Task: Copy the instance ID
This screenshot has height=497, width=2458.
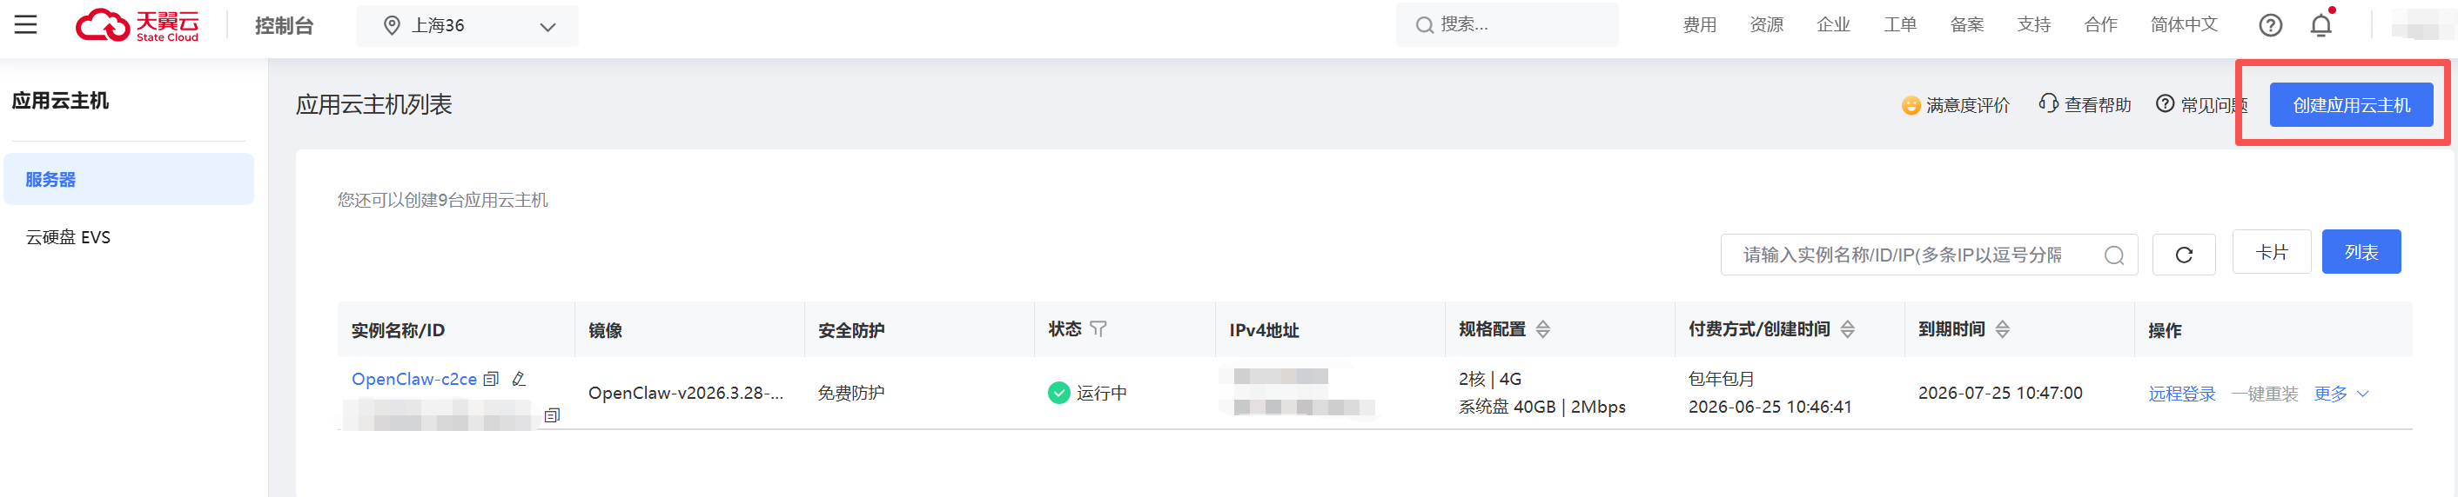Action: click(552, 416)
